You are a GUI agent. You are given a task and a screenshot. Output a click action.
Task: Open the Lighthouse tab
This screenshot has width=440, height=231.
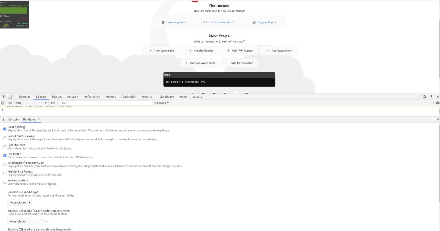click(x=167, y=96)
